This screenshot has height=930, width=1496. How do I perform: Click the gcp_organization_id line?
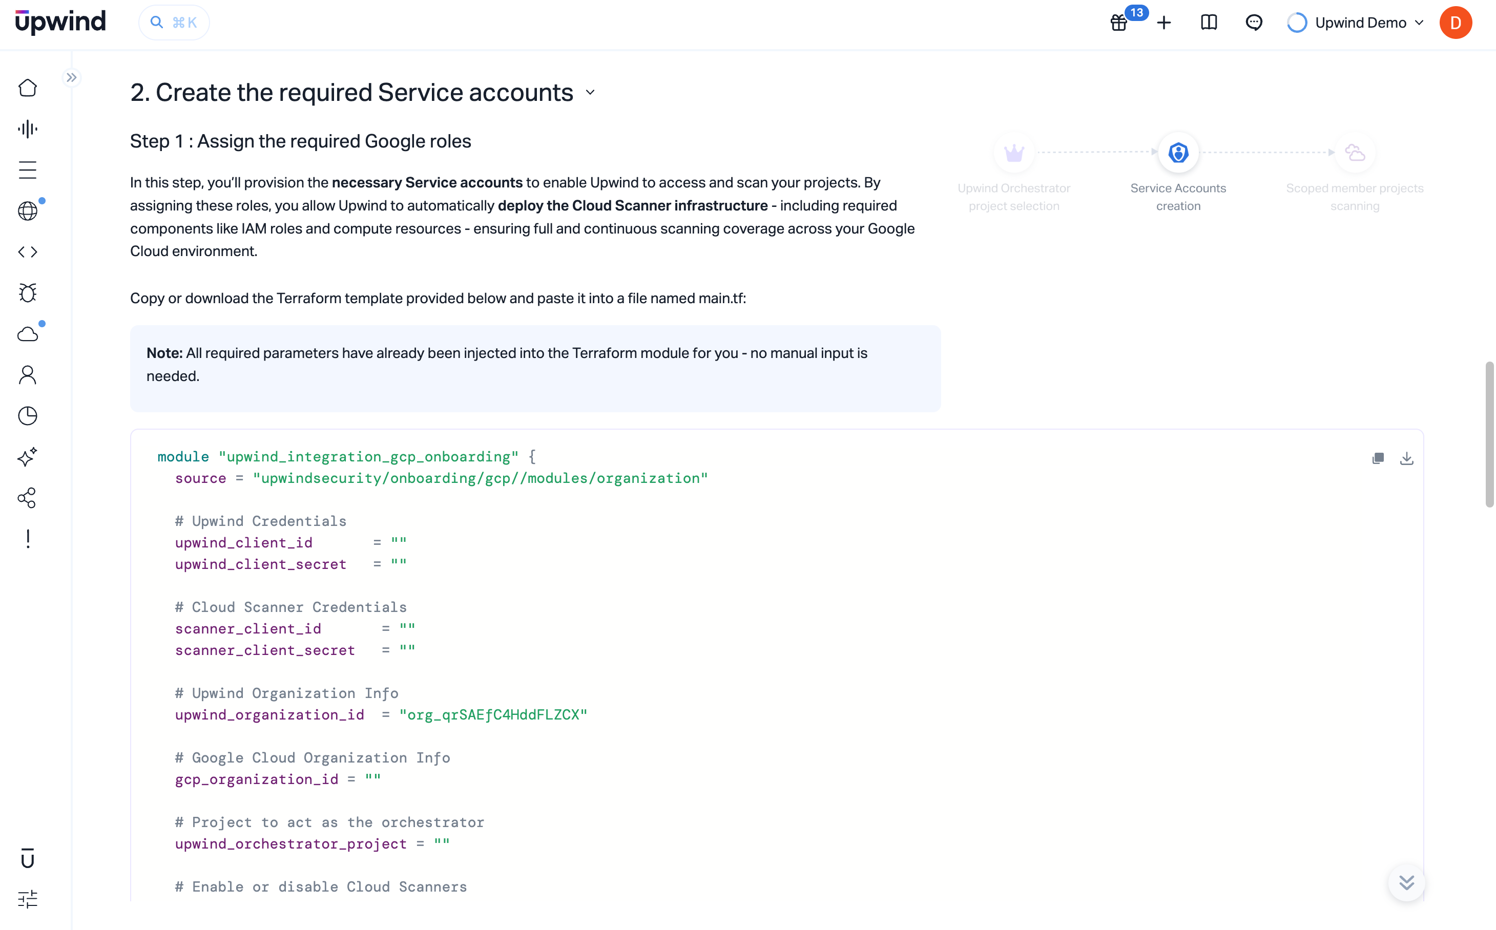(x=278, y=779)
